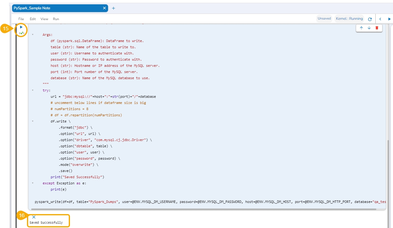The height and width of the screenshot is (228, 393).
Task: Click the play arrow in top-right toolbar
Action: (x=389, y=19)
